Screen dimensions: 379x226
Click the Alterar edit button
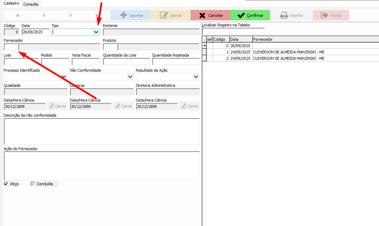pyautogui.click(x=170, y=16)
